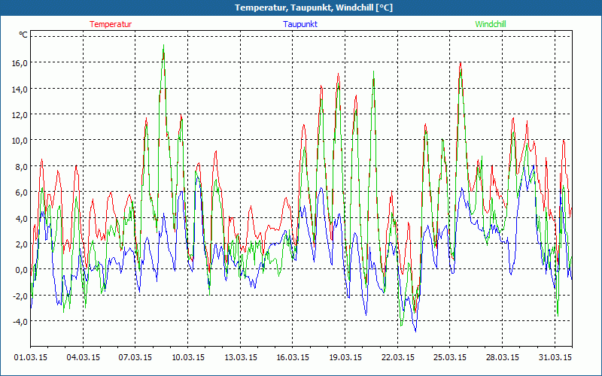Viewport: 602px width, 376px height.
Task: Click the 14,0 y-axis value
Action: tap(20, 89)
